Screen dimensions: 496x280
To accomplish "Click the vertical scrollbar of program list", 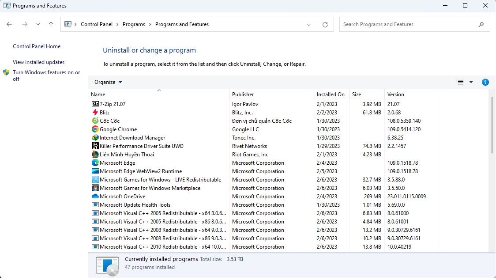I will point(492,125).
